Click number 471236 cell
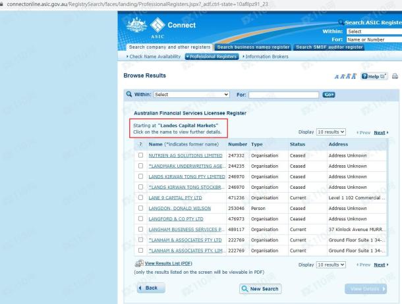 point(236,198)
